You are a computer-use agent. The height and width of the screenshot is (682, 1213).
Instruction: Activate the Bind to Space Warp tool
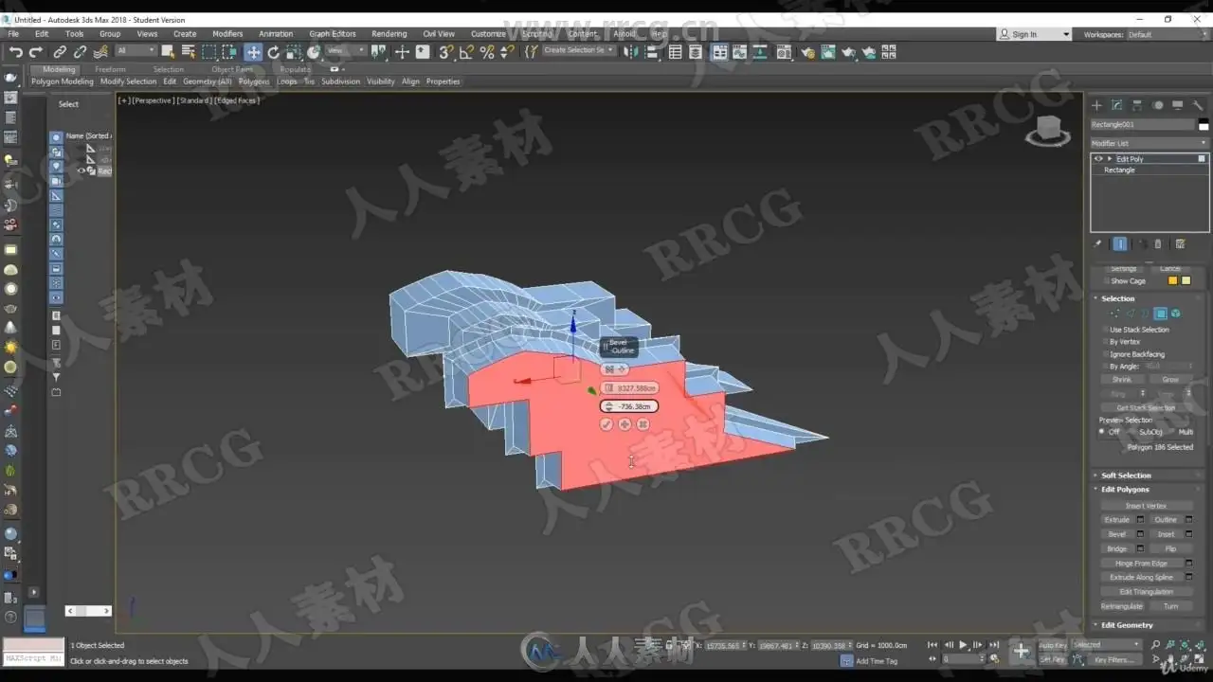coord(100,52)
